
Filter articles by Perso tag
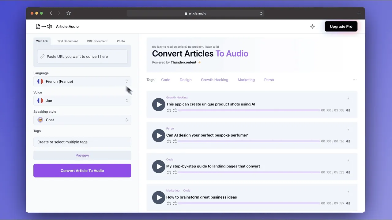tap(269, 80)
